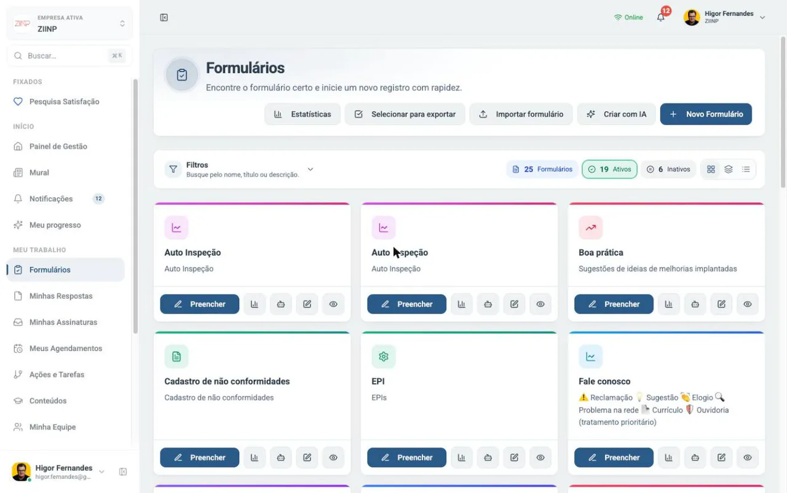This screenshot has height=493, width=787.
Task: Preview the first Auto Inspeção form with eye icon
Action: tap(333, 304)
